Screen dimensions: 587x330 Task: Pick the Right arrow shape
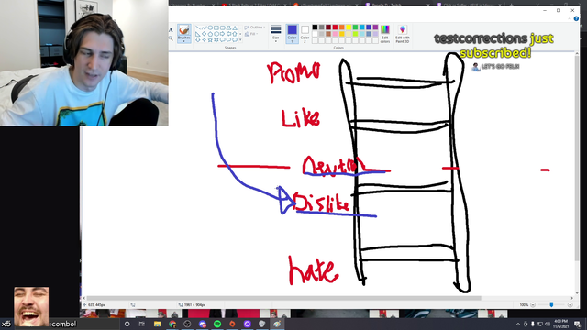click(222, 34)
